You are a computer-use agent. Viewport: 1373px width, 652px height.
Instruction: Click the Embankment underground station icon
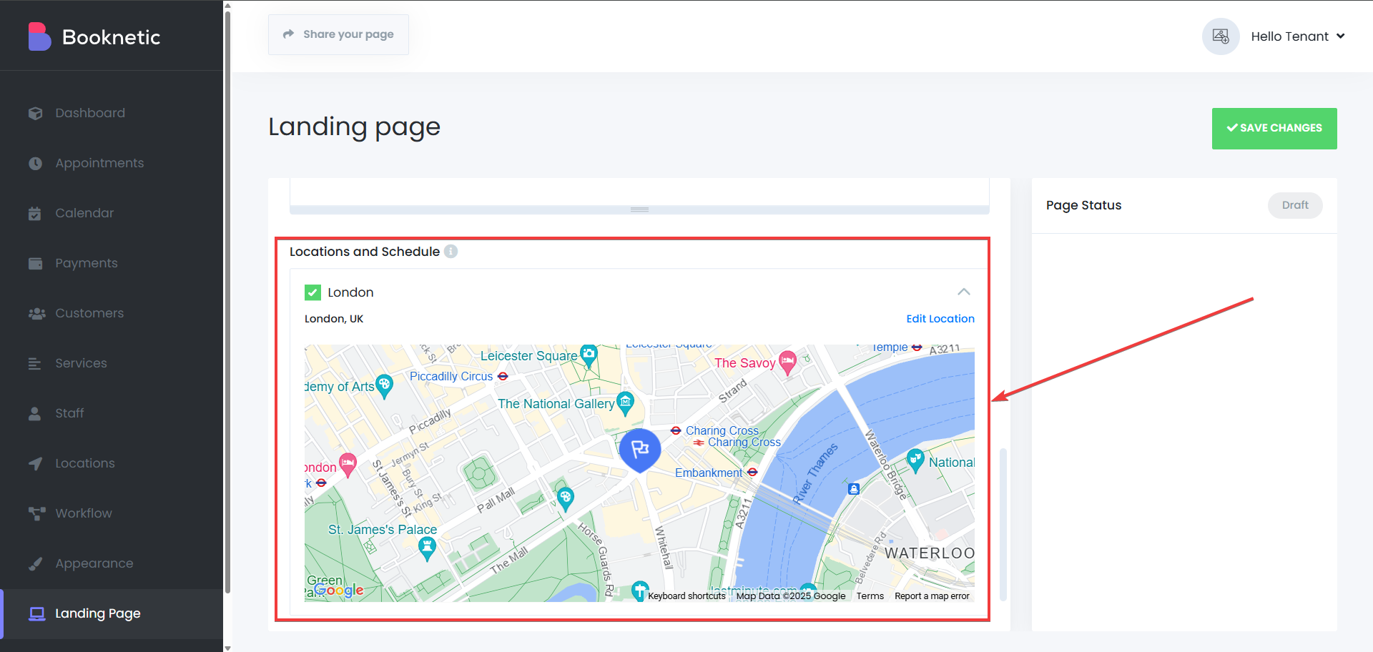pos(752,473)
